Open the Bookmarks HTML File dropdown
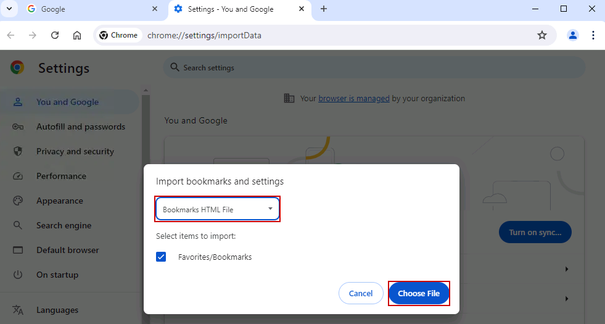 217,209
